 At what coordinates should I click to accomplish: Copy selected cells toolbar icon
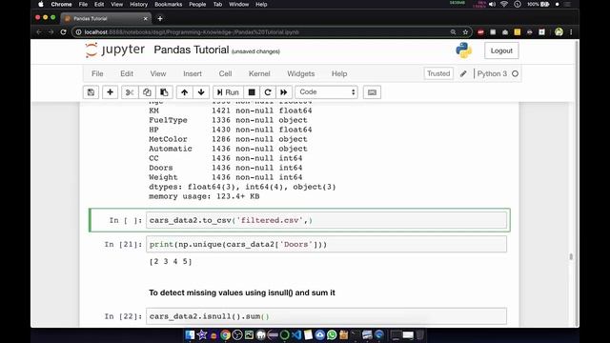147,92
